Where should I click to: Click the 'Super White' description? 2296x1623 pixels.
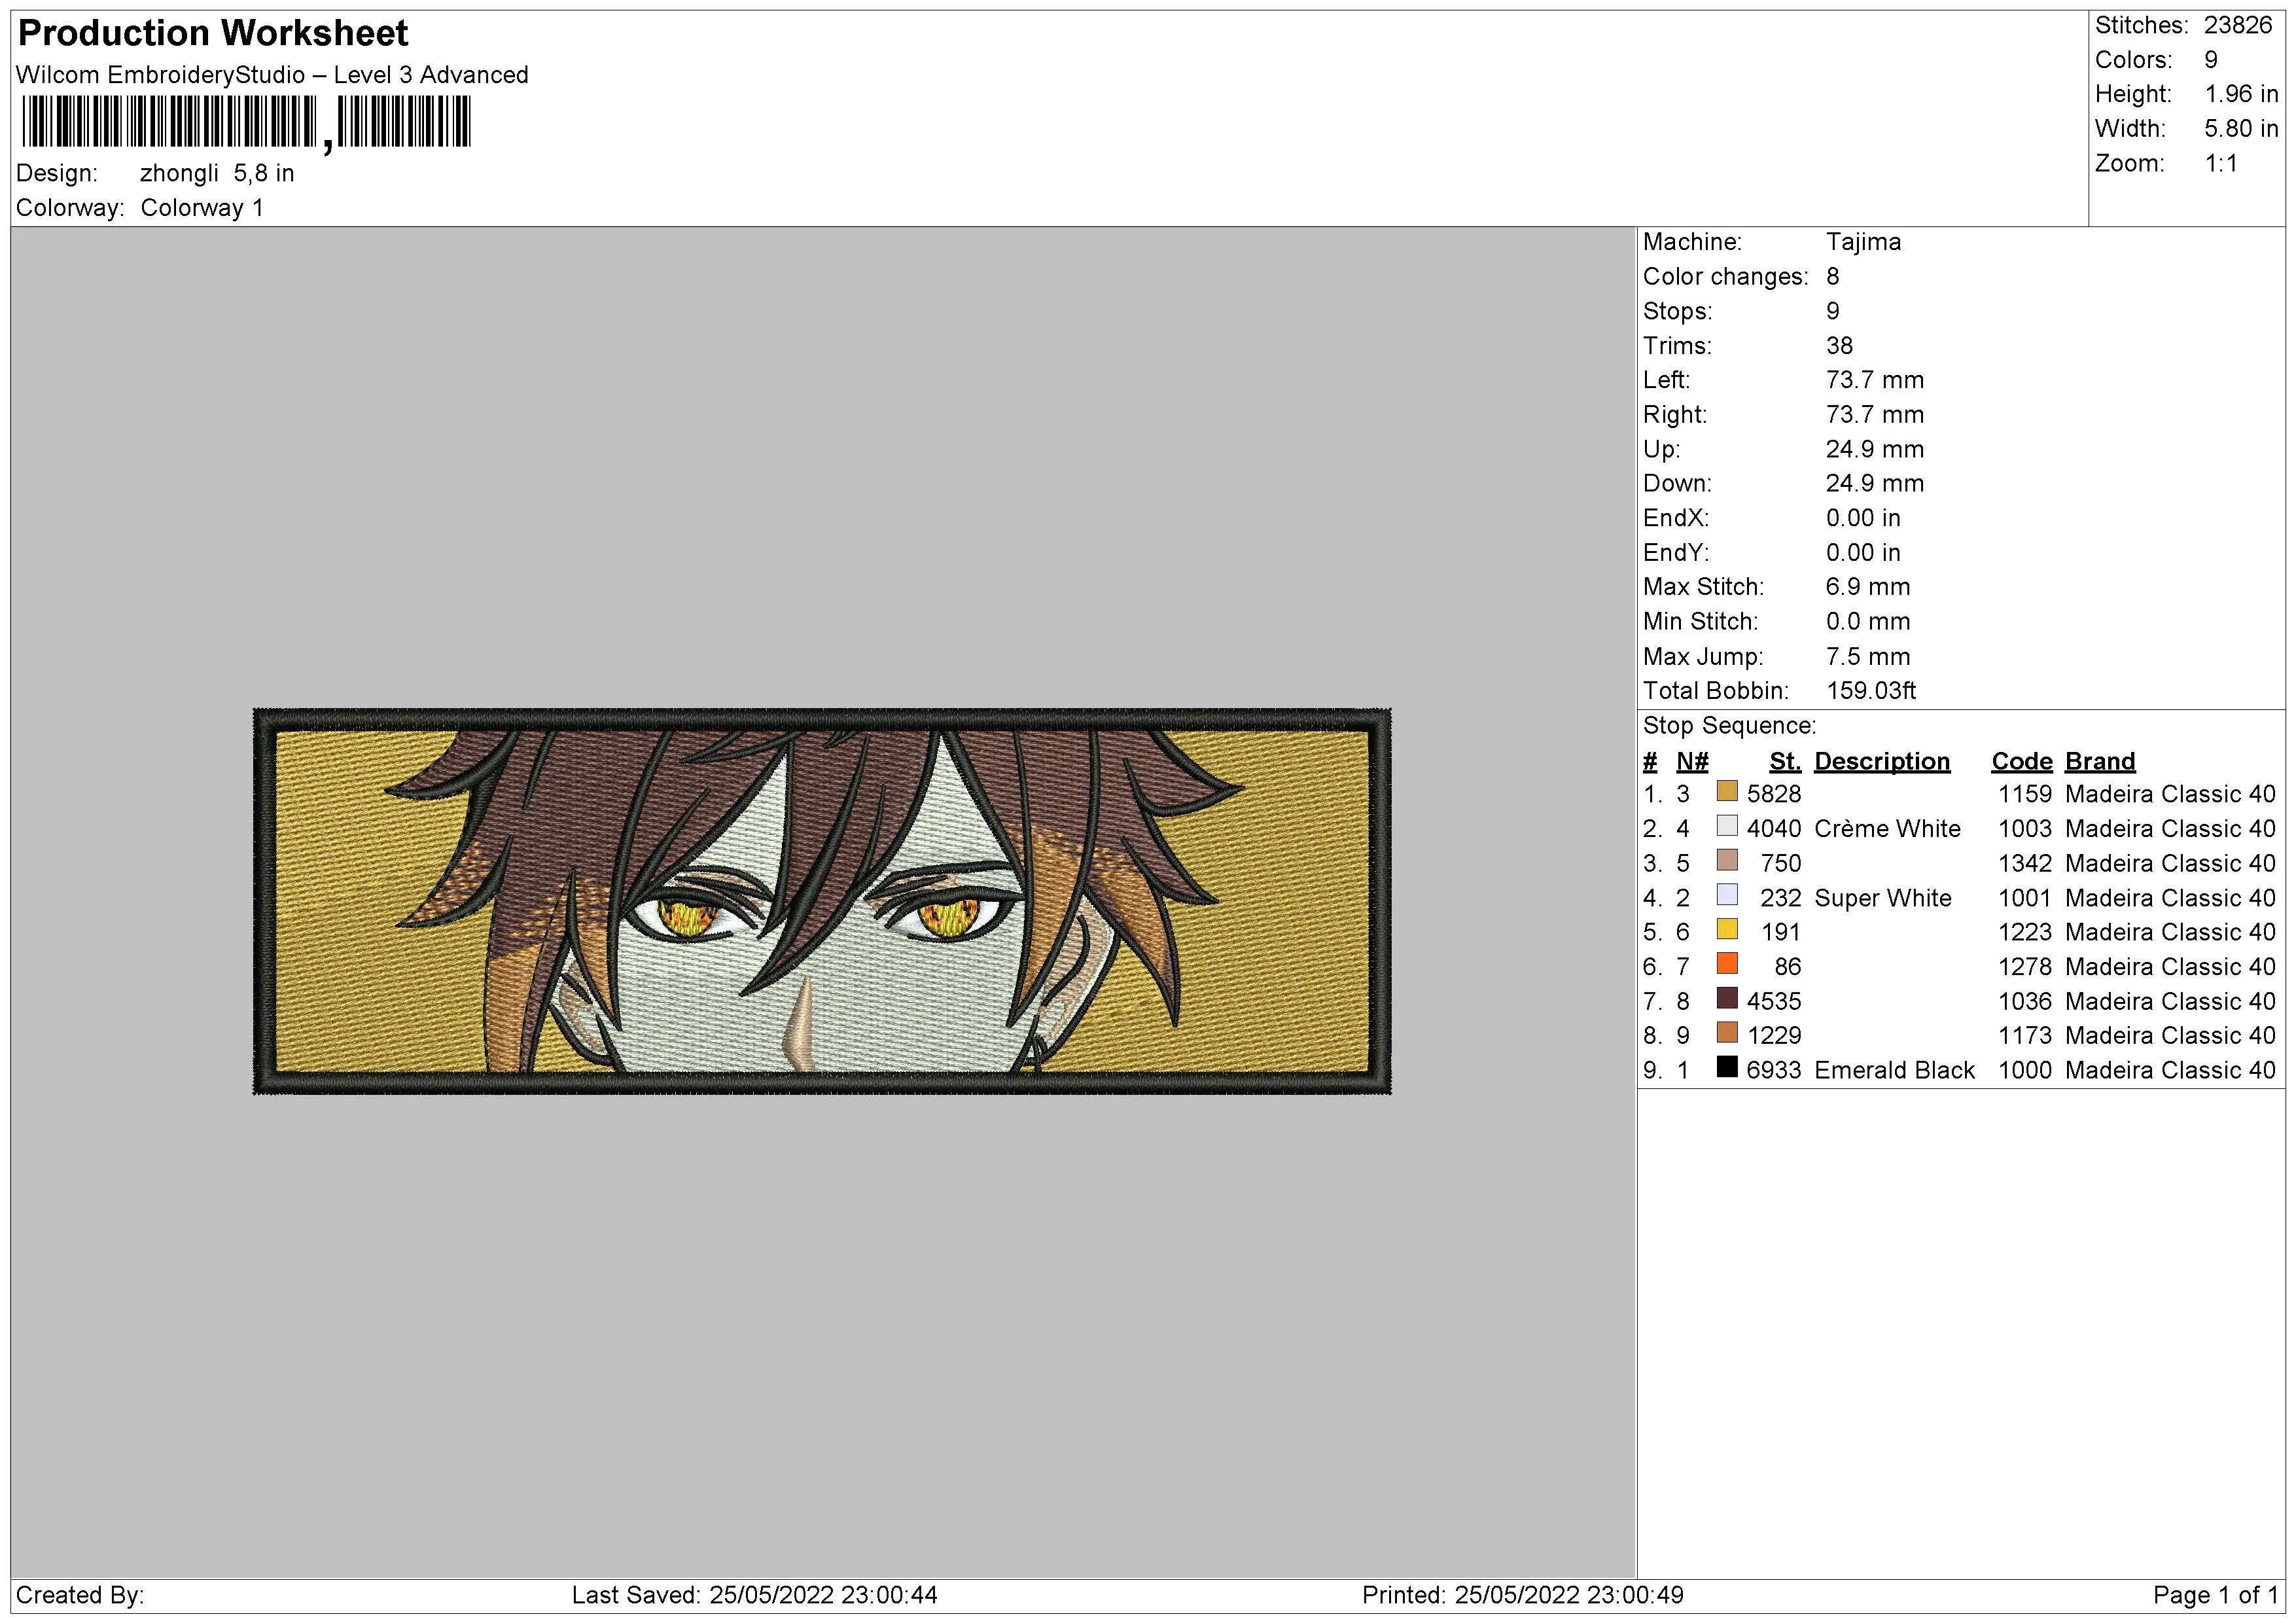[1882, 898]
